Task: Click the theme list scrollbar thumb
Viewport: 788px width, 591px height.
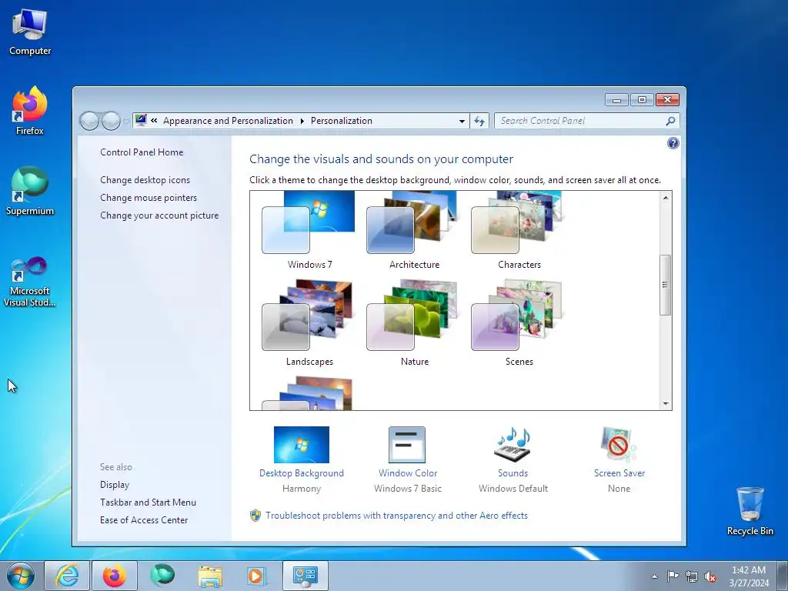Action: 666,285
